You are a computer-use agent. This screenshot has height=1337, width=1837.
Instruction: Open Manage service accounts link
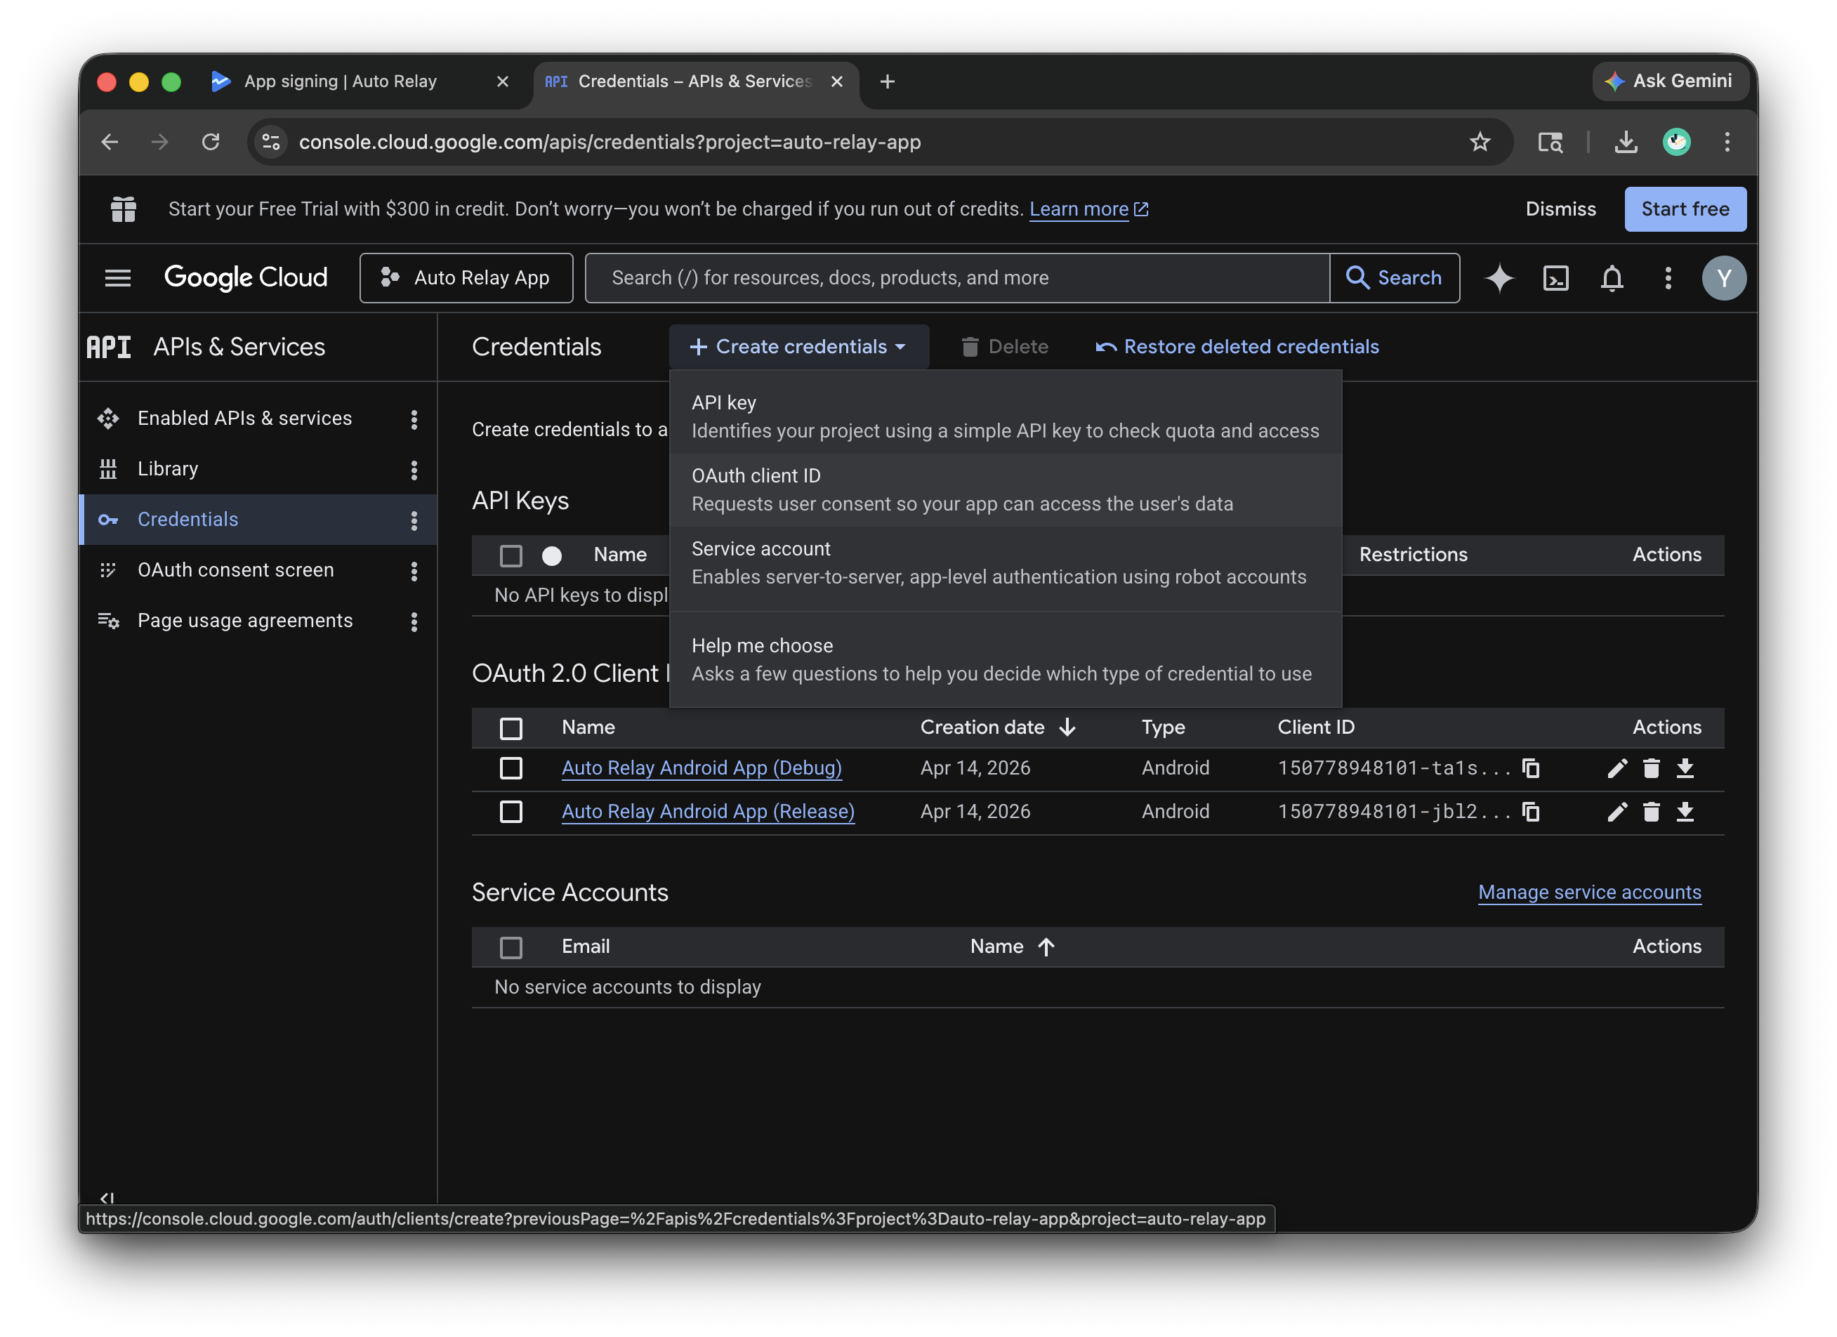(x=1588, y=892)
